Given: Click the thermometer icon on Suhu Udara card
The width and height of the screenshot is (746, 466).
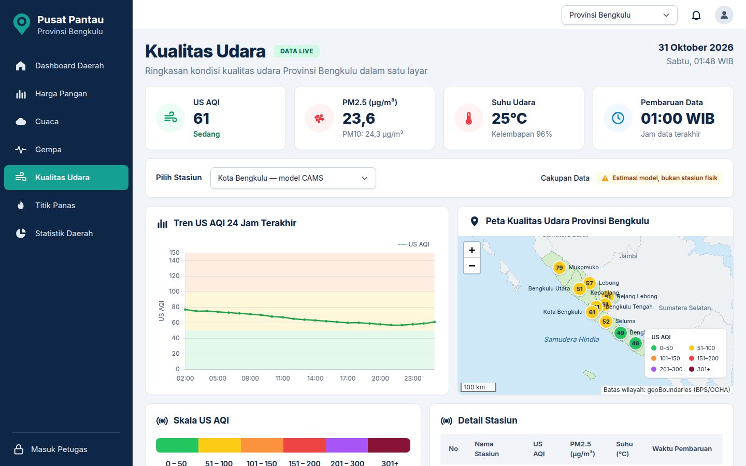Looking at the screenshot, I should pos(469,118).
